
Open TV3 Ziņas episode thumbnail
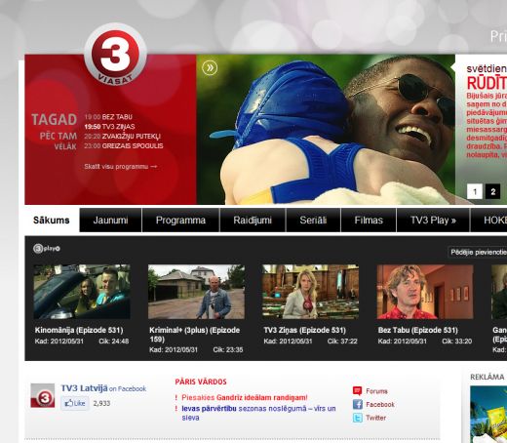311,292
